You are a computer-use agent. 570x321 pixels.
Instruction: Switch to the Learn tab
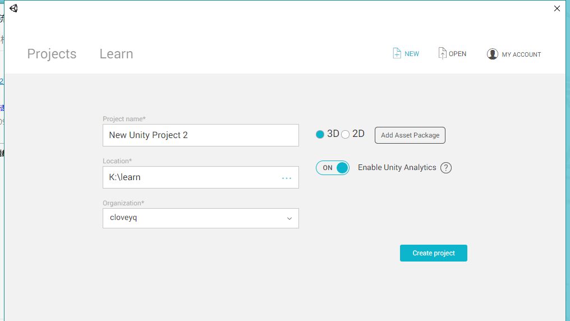coord(116,54)
